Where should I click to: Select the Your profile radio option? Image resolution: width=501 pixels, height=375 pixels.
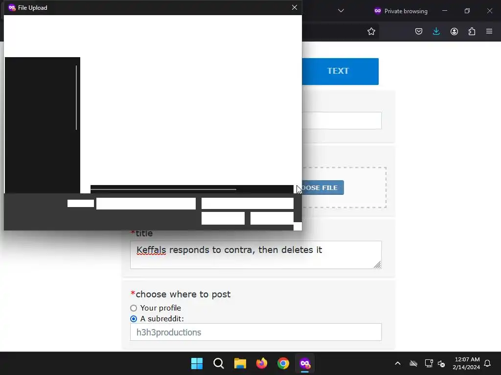[x=134, y=308]
